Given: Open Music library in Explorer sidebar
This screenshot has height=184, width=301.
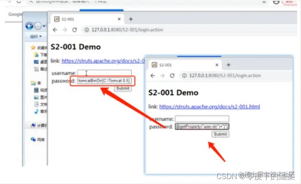Looking at the screenshot, I should pos(41,111).
